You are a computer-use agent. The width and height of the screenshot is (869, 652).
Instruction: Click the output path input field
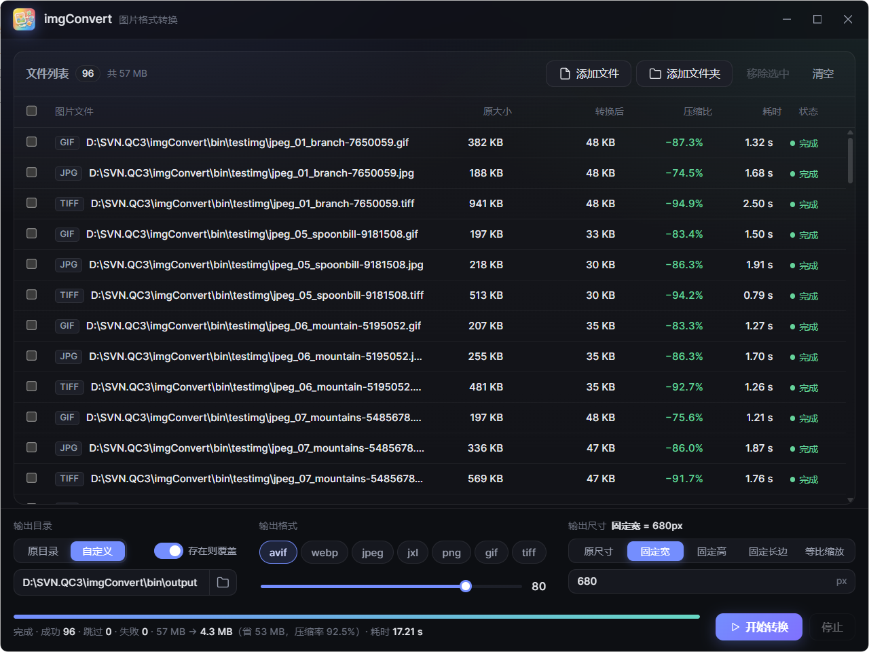[111, 583]
